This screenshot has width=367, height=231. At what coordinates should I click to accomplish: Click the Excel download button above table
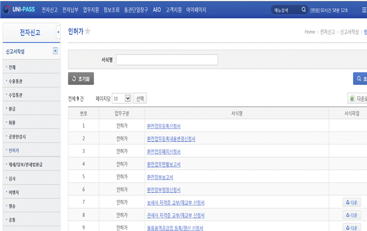[x=357, y=99]
